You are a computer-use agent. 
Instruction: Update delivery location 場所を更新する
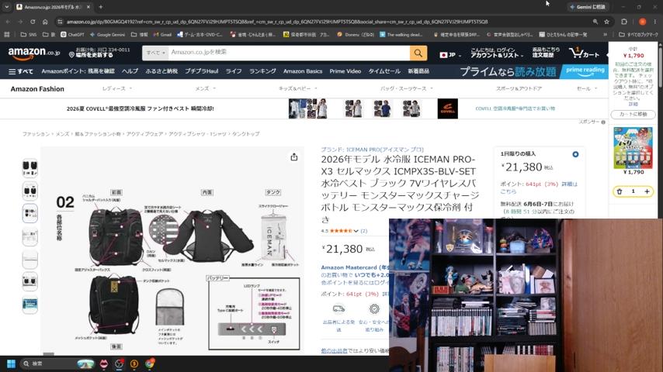click(94, 55)
